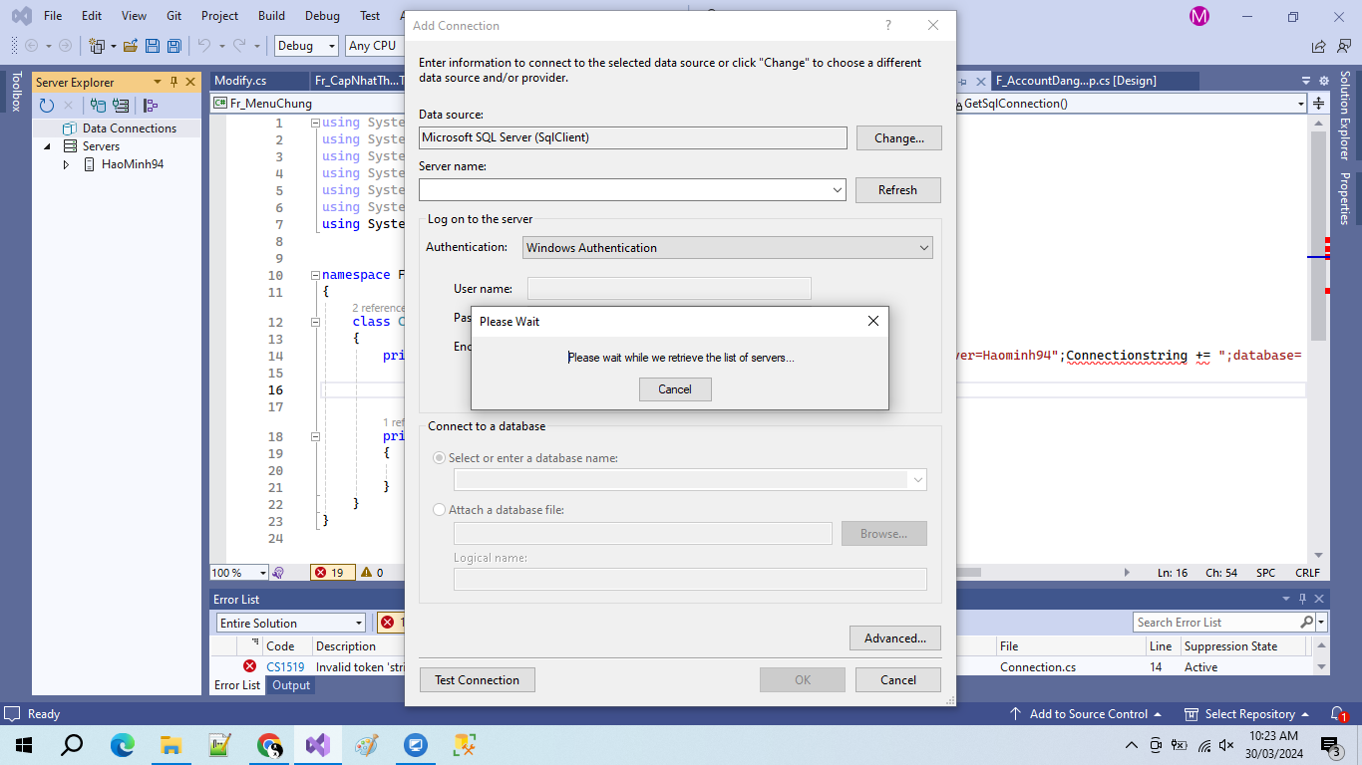Viewport: 1362px width, 765px height.
Task: Click the Windows Start button
Action: coord(24,745)
